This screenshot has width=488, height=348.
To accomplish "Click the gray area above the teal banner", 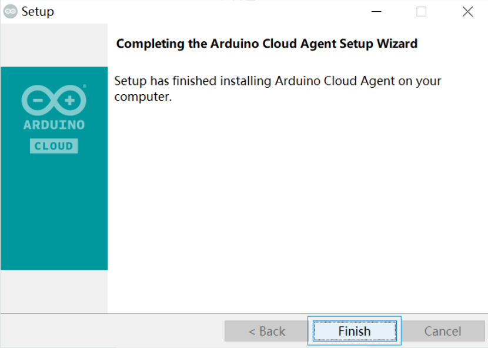I will tap(54, 45).
